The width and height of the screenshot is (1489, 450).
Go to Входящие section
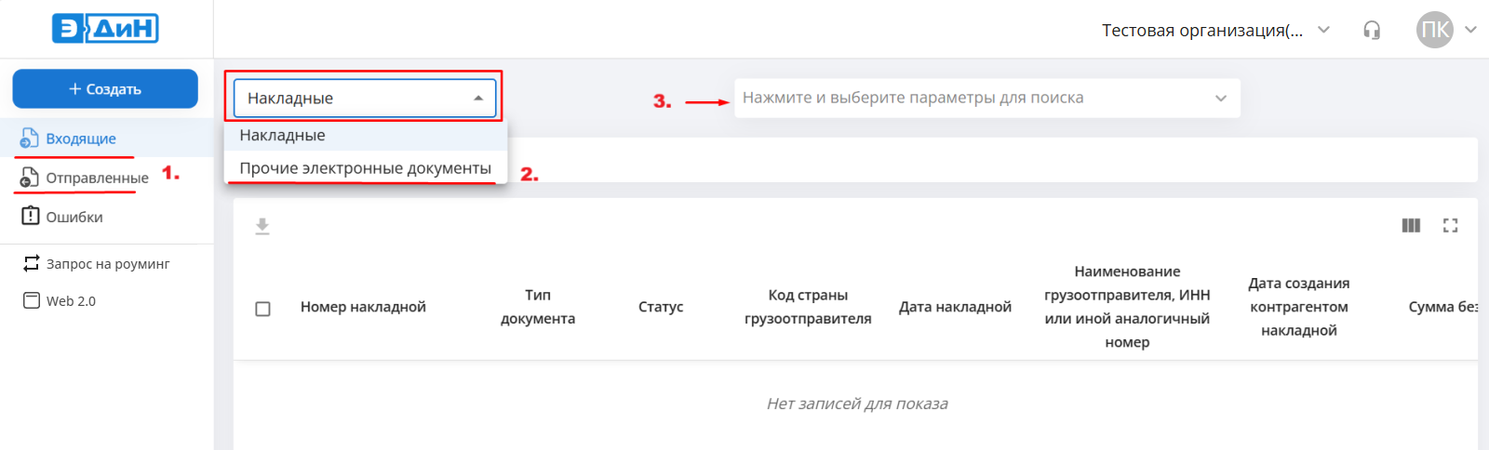click(x=81, y=139)
